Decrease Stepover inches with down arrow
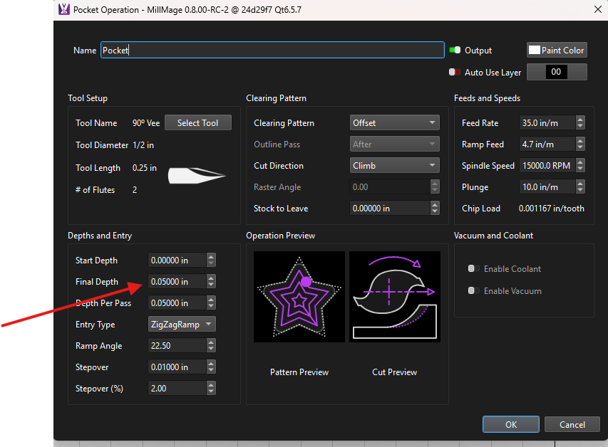Screen dimensions: 608x447 point(211,370)
